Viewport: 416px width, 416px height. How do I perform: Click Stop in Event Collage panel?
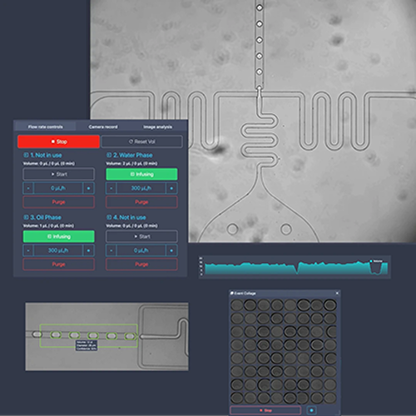click(x=265, y=410)
